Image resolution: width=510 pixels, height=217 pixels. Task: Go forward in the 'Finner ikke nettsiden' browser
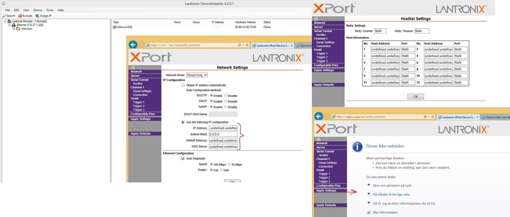[x=327, y=117]
